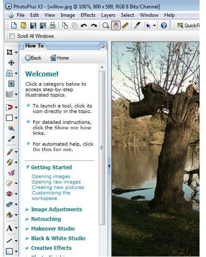The height and width of the screenshot is (257, 206).
Task: Open the selection tool dropdown arrow in toolbar
Action: [x=154, y=26]
